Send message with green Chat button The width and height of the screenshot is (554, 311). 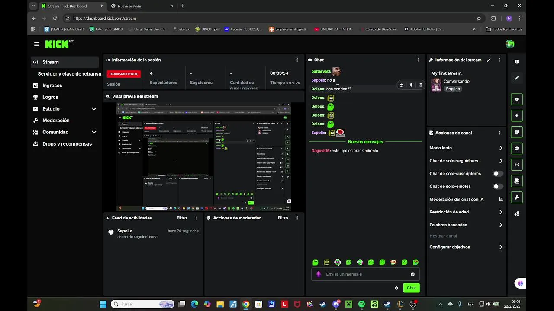coord(411,288)
